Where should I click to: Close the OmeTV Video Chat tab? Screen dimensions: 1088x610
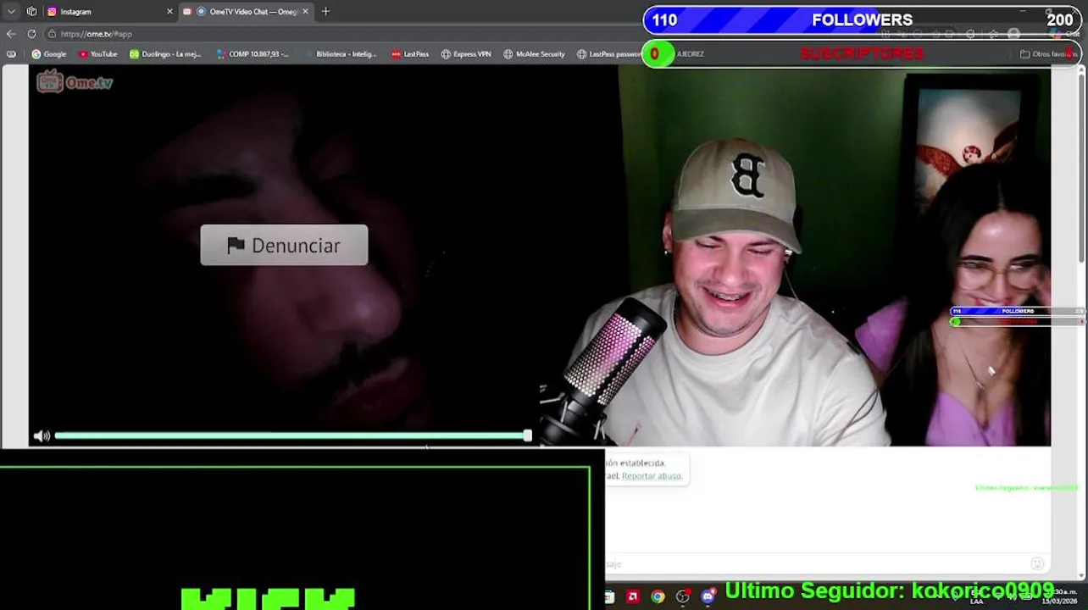click(x=305, y=12)
